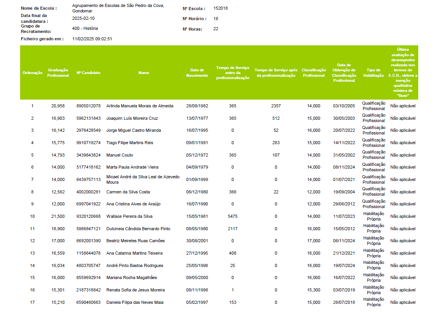Select the recruitment group text 400 - História
This screenshot has width=438, height=317.
point(85,28)
